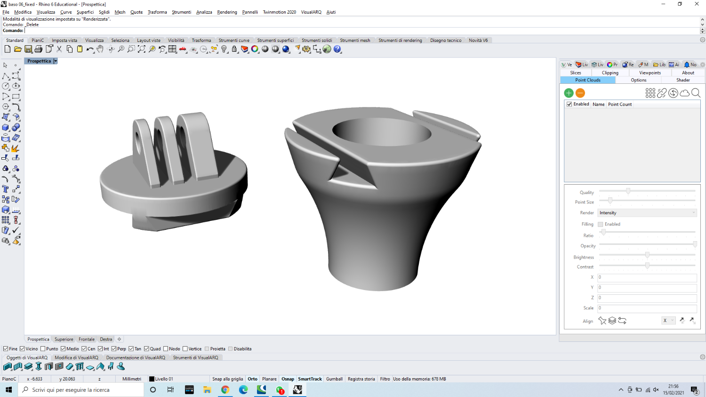Toggle Gumball in the status bar
This screenshot has width=706, height=397.
pyautogui.click(x=334, y=379)
